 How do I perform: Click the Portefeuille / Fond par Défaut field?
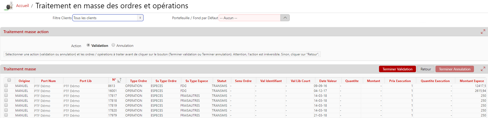click(249, 18)
